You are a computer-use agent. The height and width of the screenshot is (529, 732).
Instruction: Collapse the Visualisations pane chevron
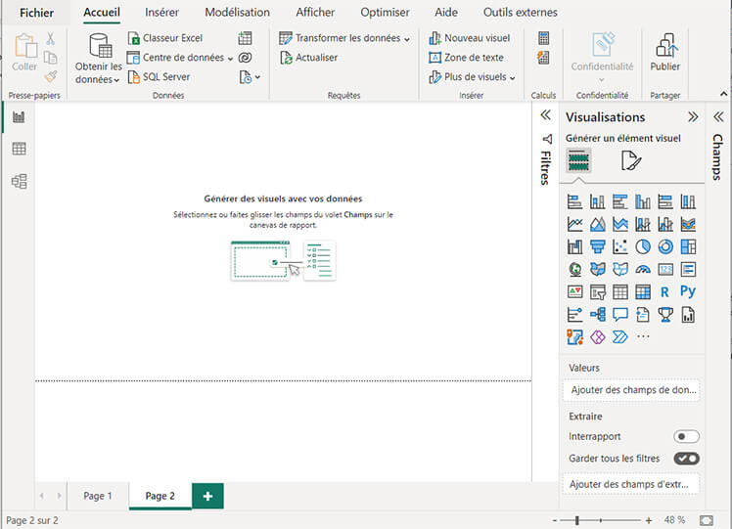[693, 116]
